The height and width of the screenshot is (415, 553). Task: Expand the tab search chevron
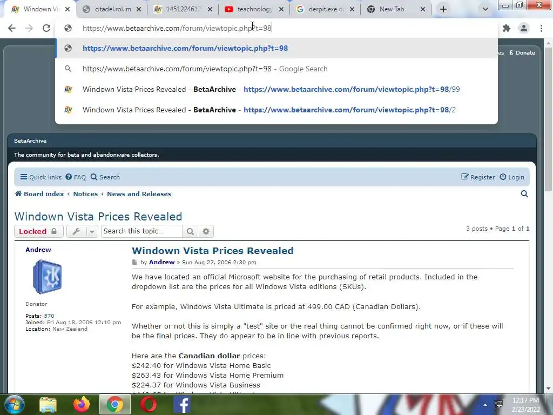click(x=485, y=9)
